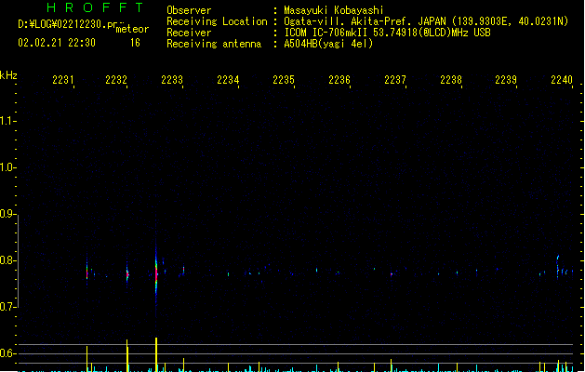Click the 1.1 kHz frequency axis label
The height and width of the screenshot is (372, 585).
click(7, 121)
